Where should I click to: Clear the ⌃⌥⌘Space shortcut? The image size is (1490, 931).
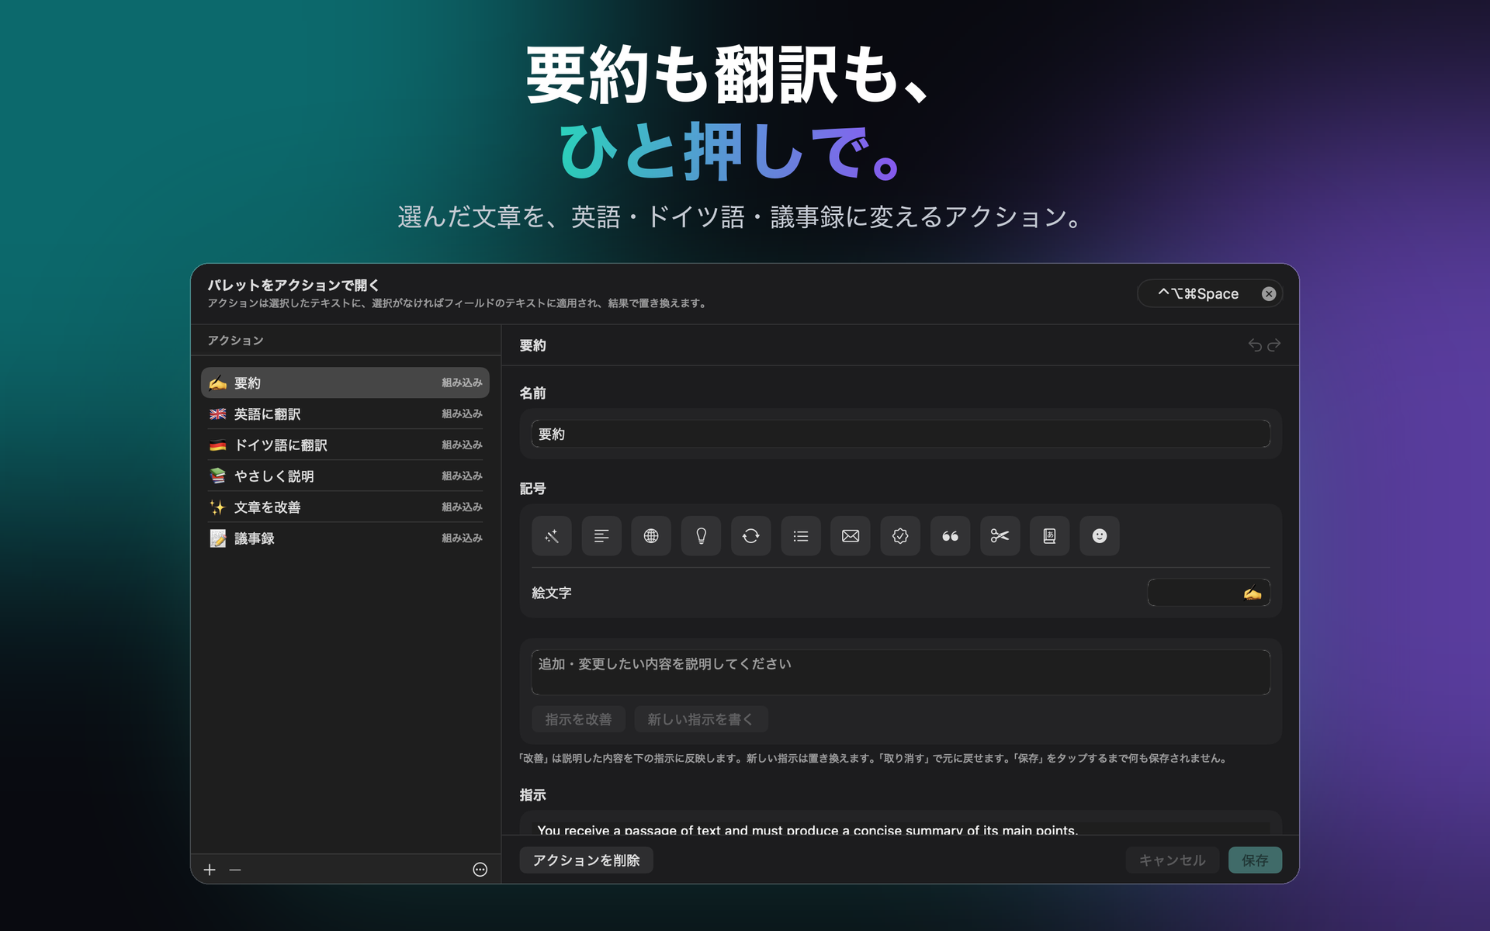pyautogui.click(x=1269, y=294)
